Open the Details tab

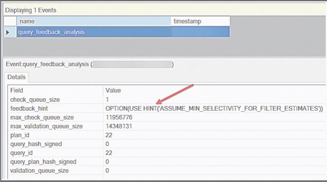(x=16, y=77)
